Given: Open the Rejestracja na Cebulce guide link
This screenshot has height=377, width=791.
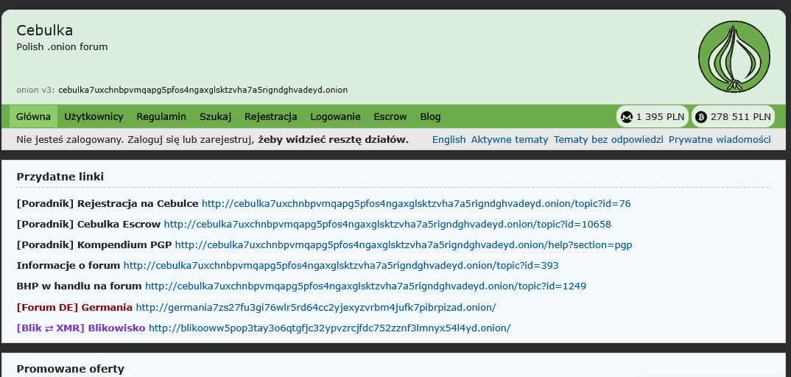Looking at the screenshot, I should tap(416, 204).
